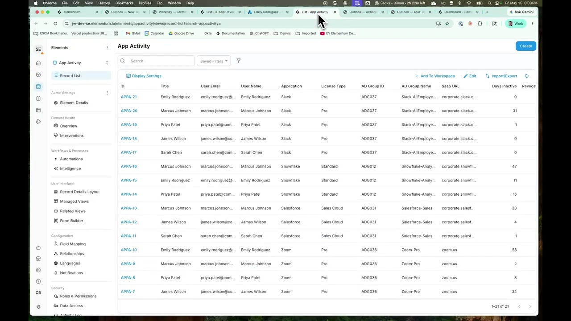Open Managed Views in sidebar
Image resolution: width=571 pixels, height=321 pixels.
[74, 202]
